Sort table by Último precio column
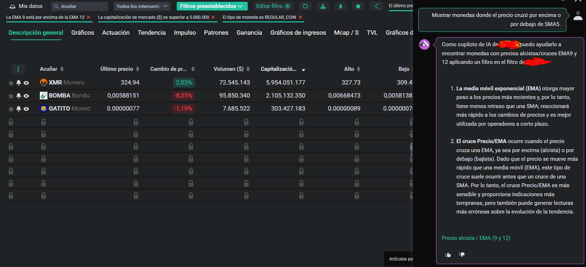The height and width of the screenshot is (267, 586). [120, 69]
